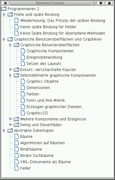
Task: Select the Keller leaf item
Action: [25, 168]
